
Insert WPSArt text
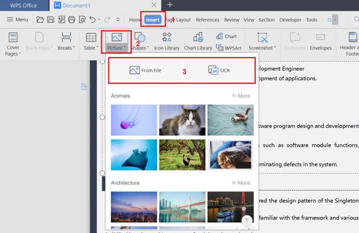229,48
